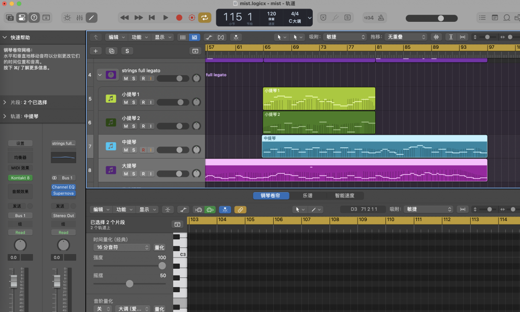Click the 摇摆 swing slider

129,284
